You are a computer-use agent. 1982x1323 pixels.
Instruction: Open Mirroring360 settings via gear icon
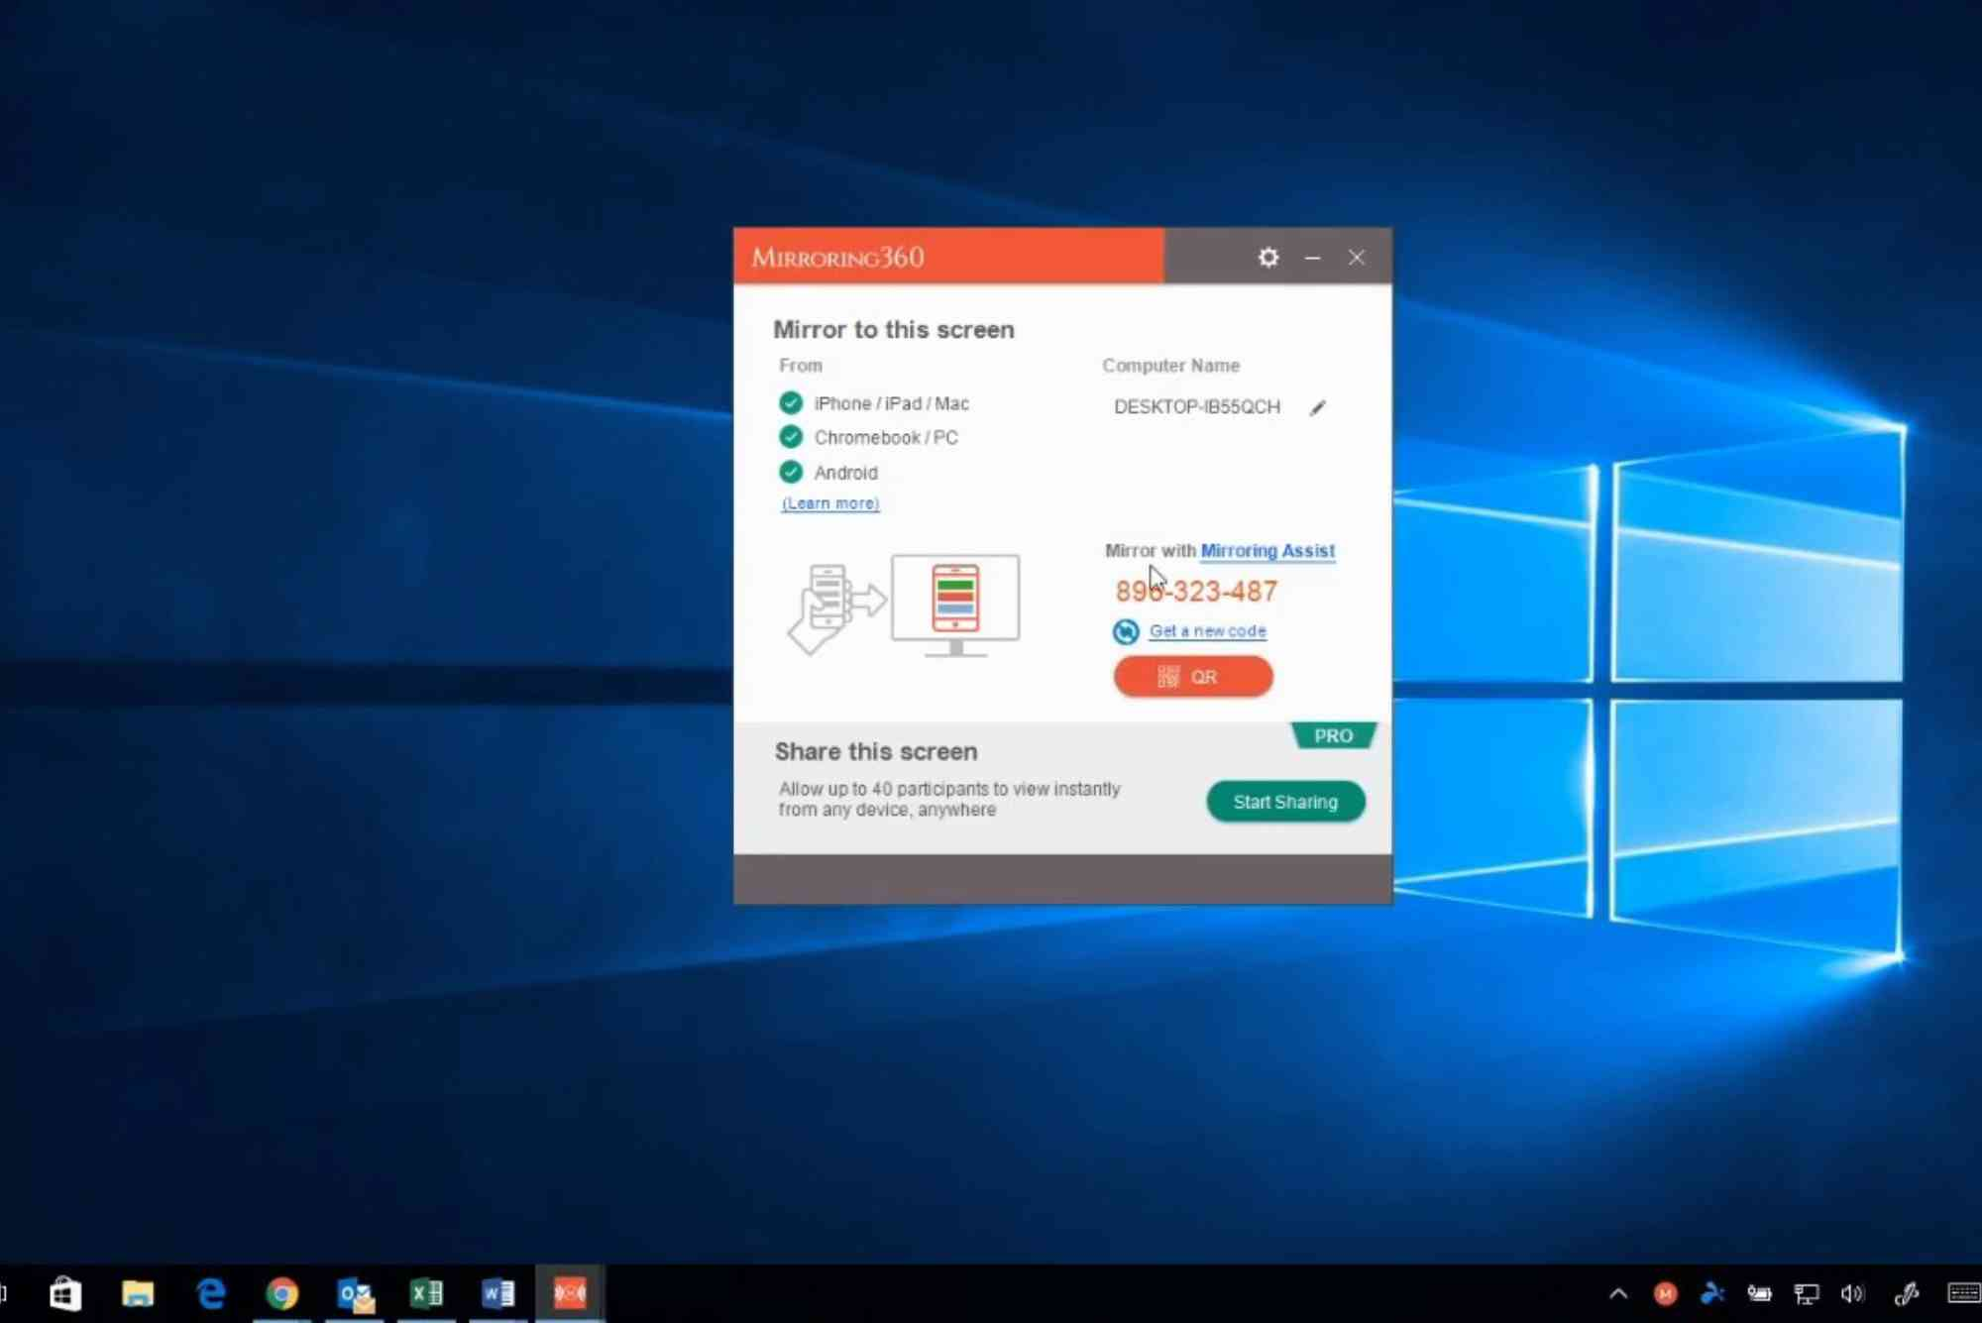click(x=1267, y=257)
